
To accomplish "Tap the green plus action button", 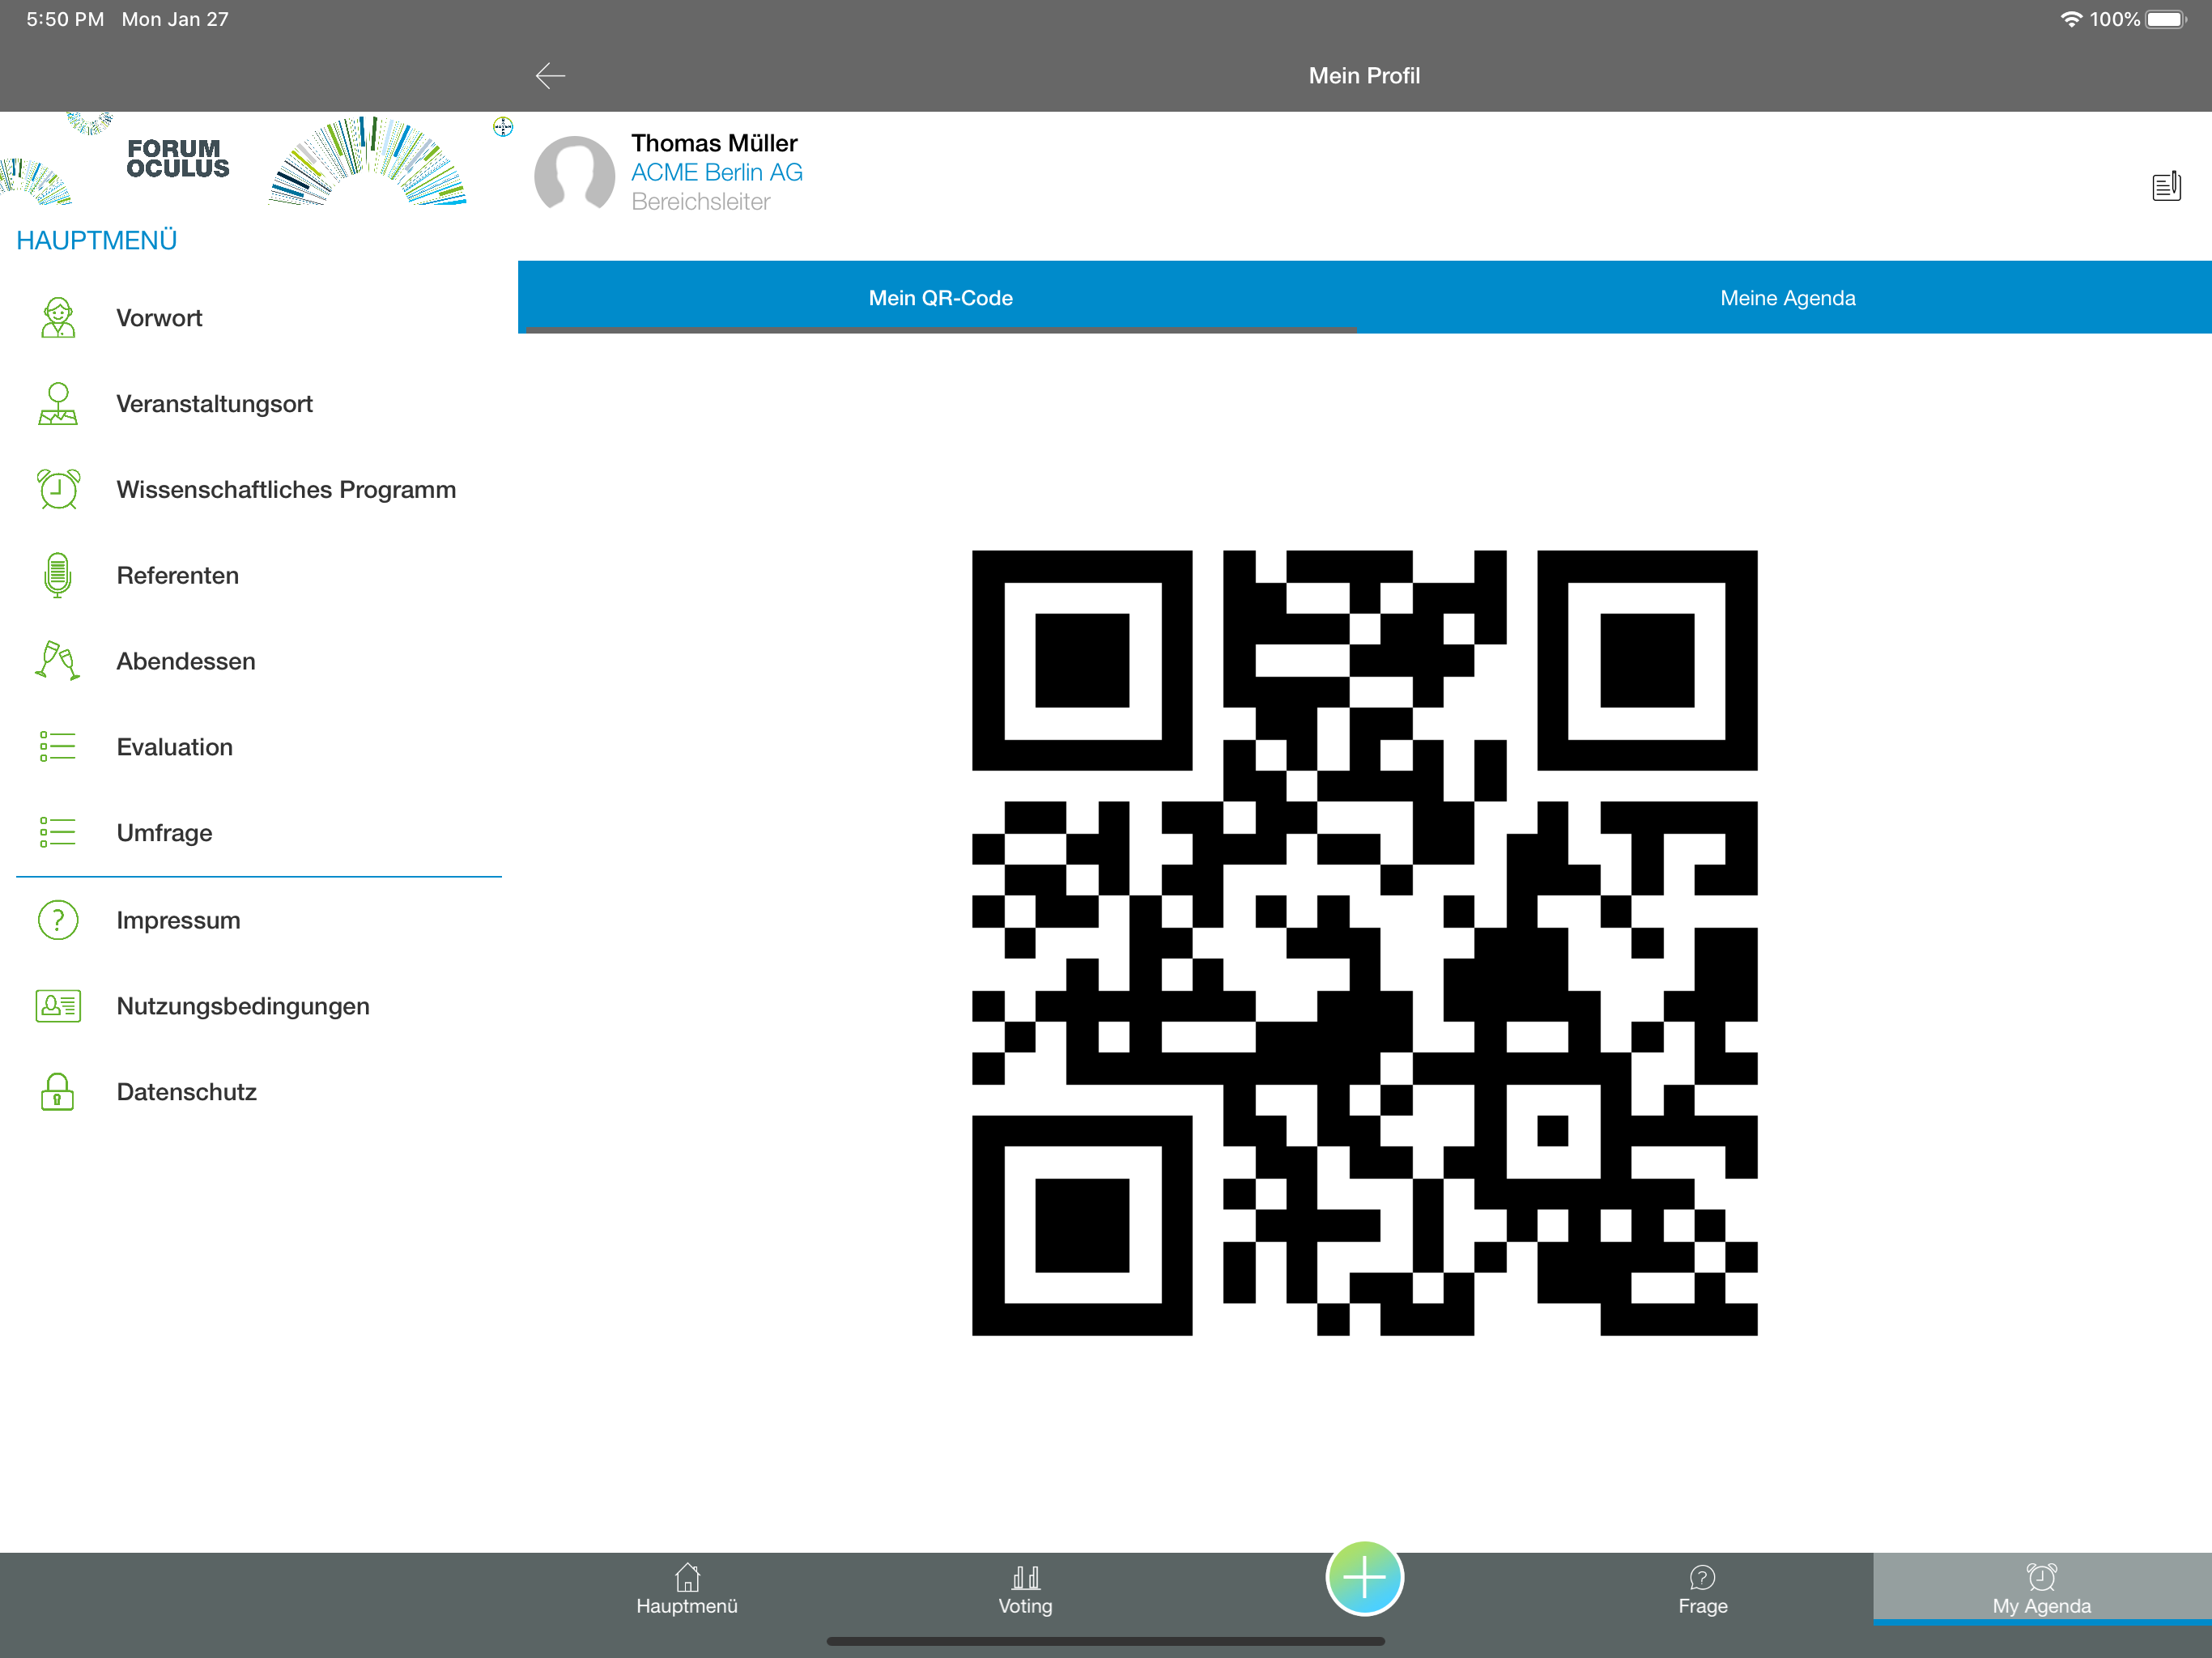I will point(1364,1578).
